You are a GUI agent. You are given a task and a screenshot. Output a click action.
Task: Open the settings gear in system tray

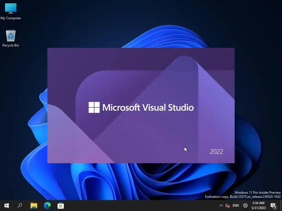(x=245, y=206)
